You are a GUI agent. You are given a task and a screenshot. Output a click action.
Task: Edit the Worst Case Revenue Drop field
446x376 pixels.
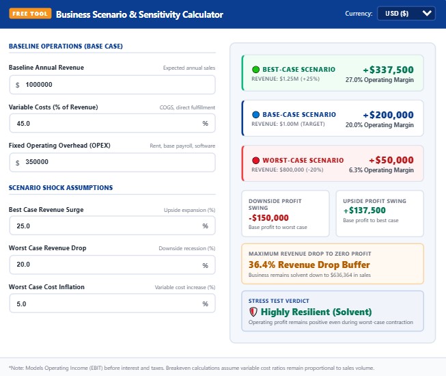tap(112, 265)
